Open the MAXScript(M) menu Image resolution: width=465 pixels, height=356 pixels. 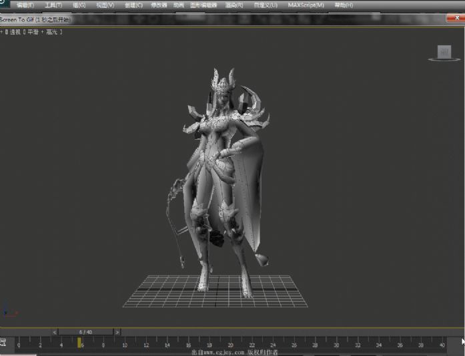(306, 5)
